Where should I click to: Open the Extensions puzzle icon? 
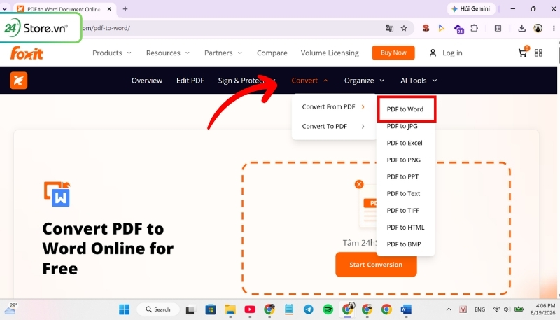pyautogui.click(x=475, y=28)
